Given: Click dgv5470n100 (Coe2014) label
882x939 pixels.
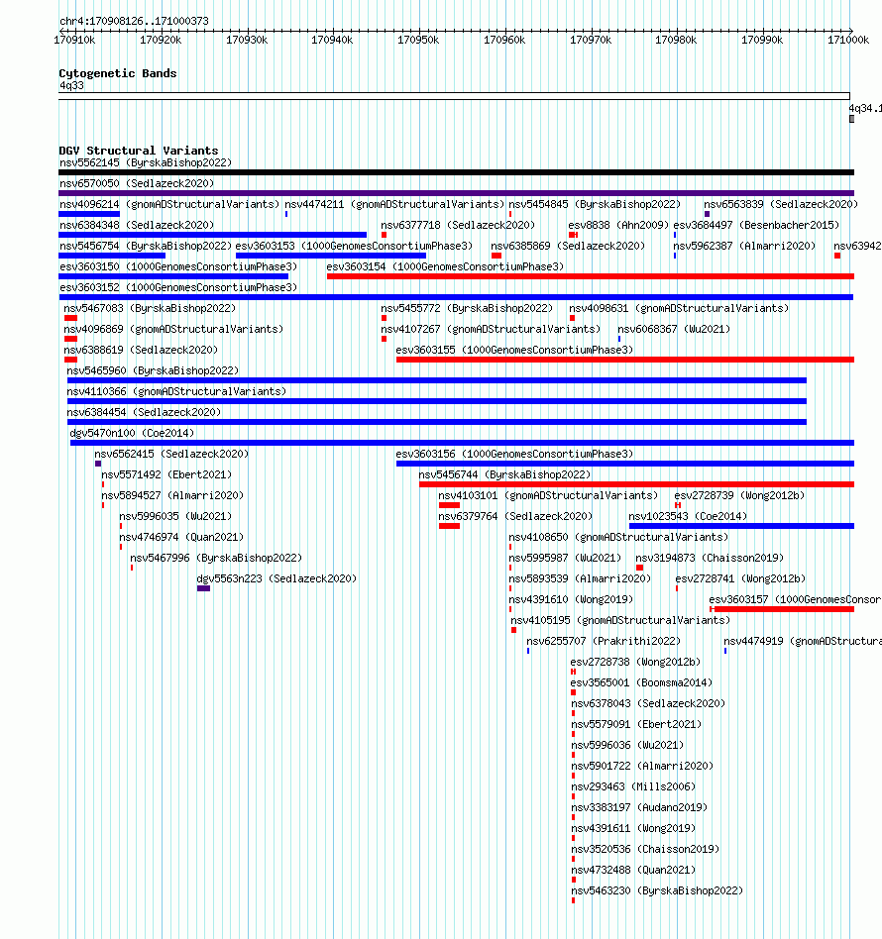Looking at the screenshot, I should tap(132, 433).
